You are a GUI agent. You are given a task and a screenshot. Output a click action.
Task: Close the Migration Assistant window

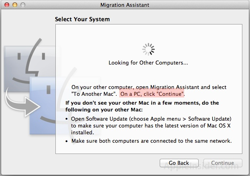(7, 5)
